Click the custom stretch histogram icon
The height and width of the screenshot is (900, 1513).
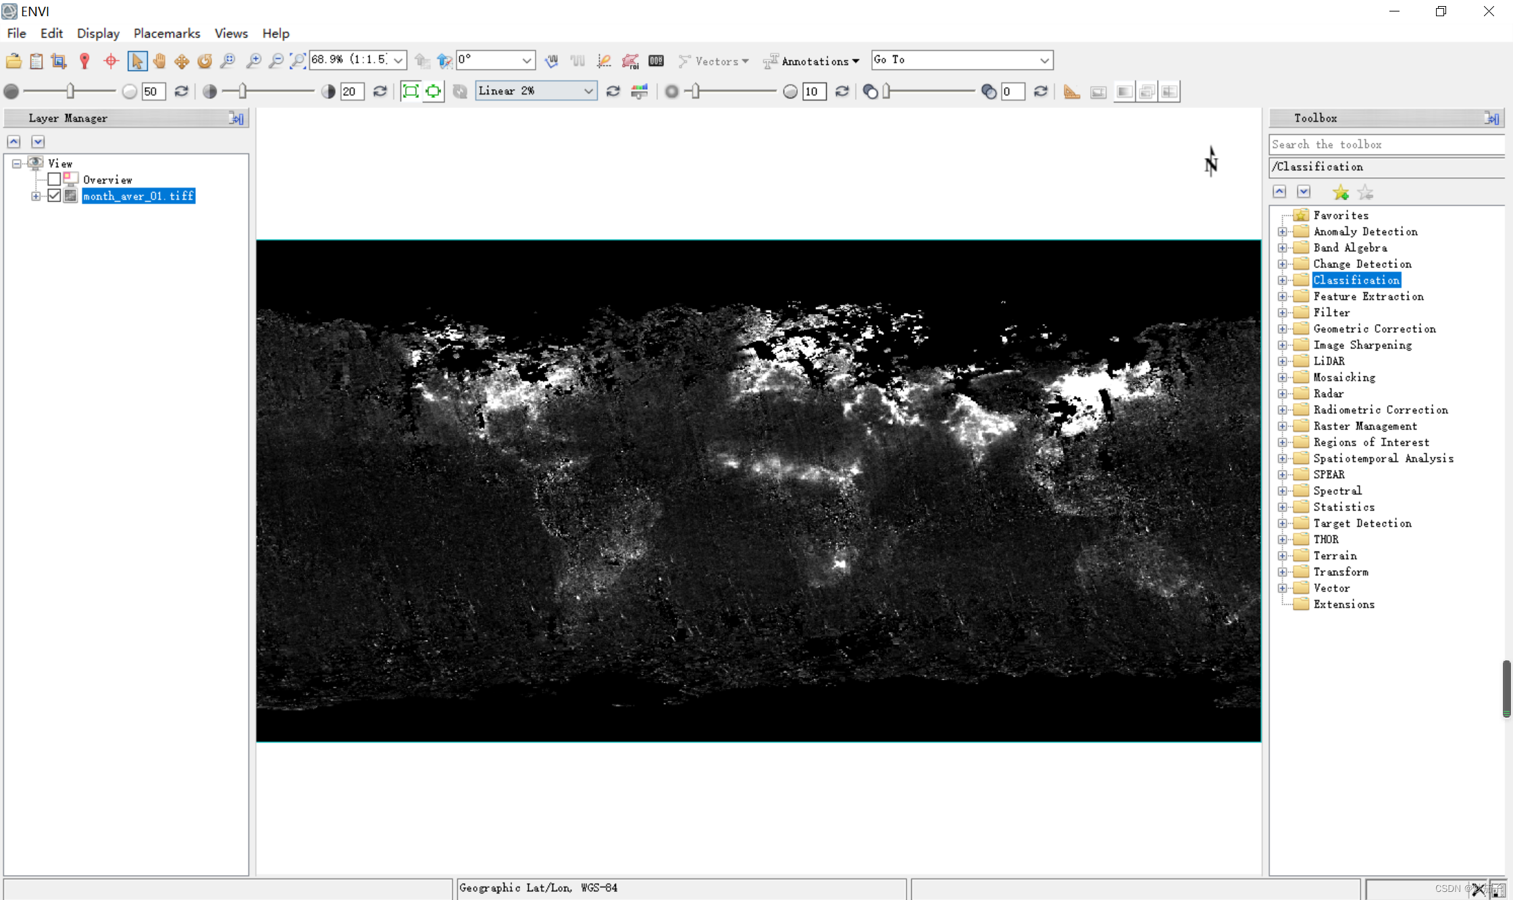pos(639,92)
